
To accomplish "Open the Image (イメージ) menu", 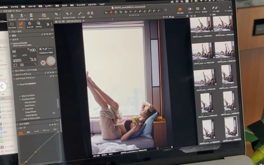I will (32, 6).
